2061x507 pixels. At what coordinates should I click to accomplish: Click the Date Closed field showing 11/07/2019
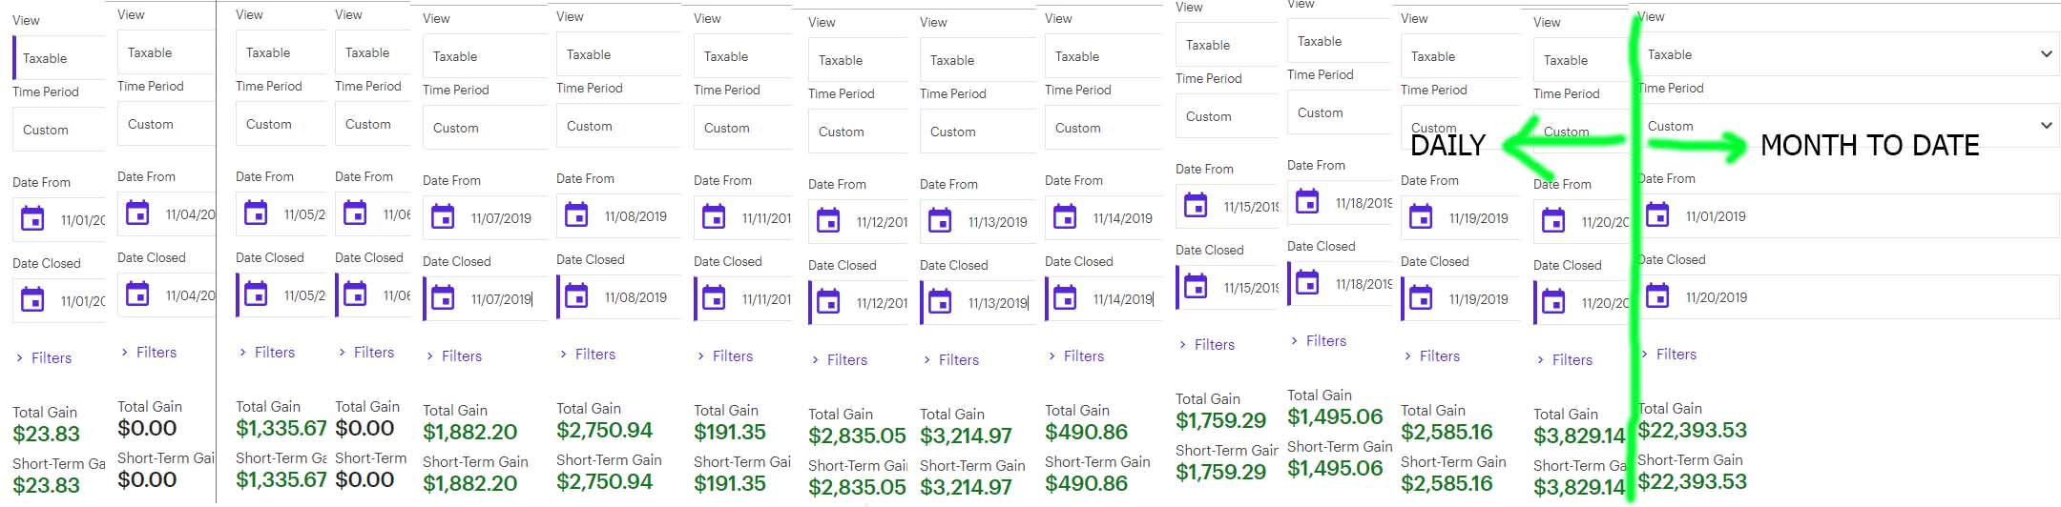(x=486, y=298)
